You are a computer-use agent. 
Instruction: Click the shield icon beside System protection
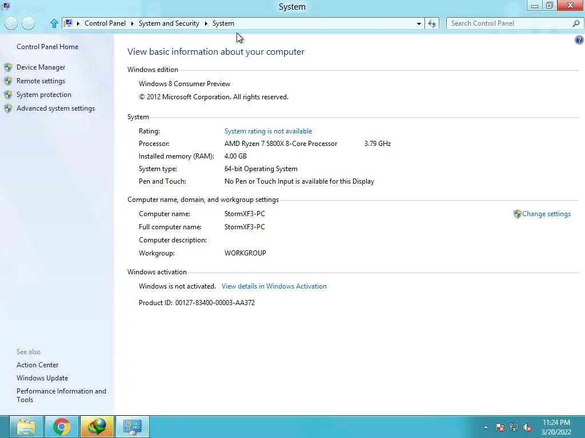tap(8, 95)
